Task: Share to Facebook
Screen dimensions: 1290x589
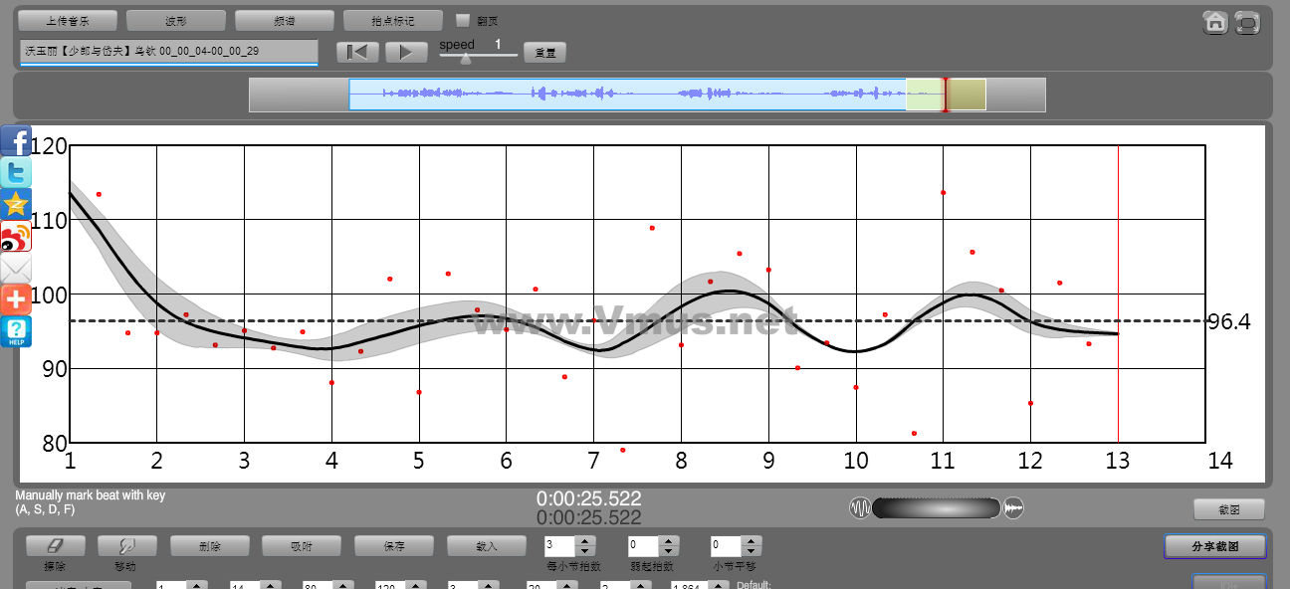Action: pos(16,141)
